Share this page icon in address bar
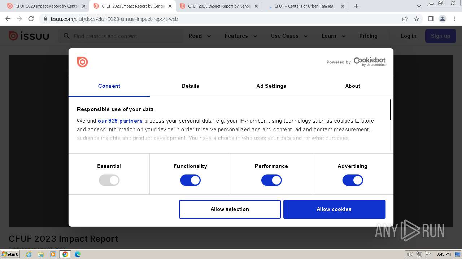This screenshot has height=259, width=462. 405,19
